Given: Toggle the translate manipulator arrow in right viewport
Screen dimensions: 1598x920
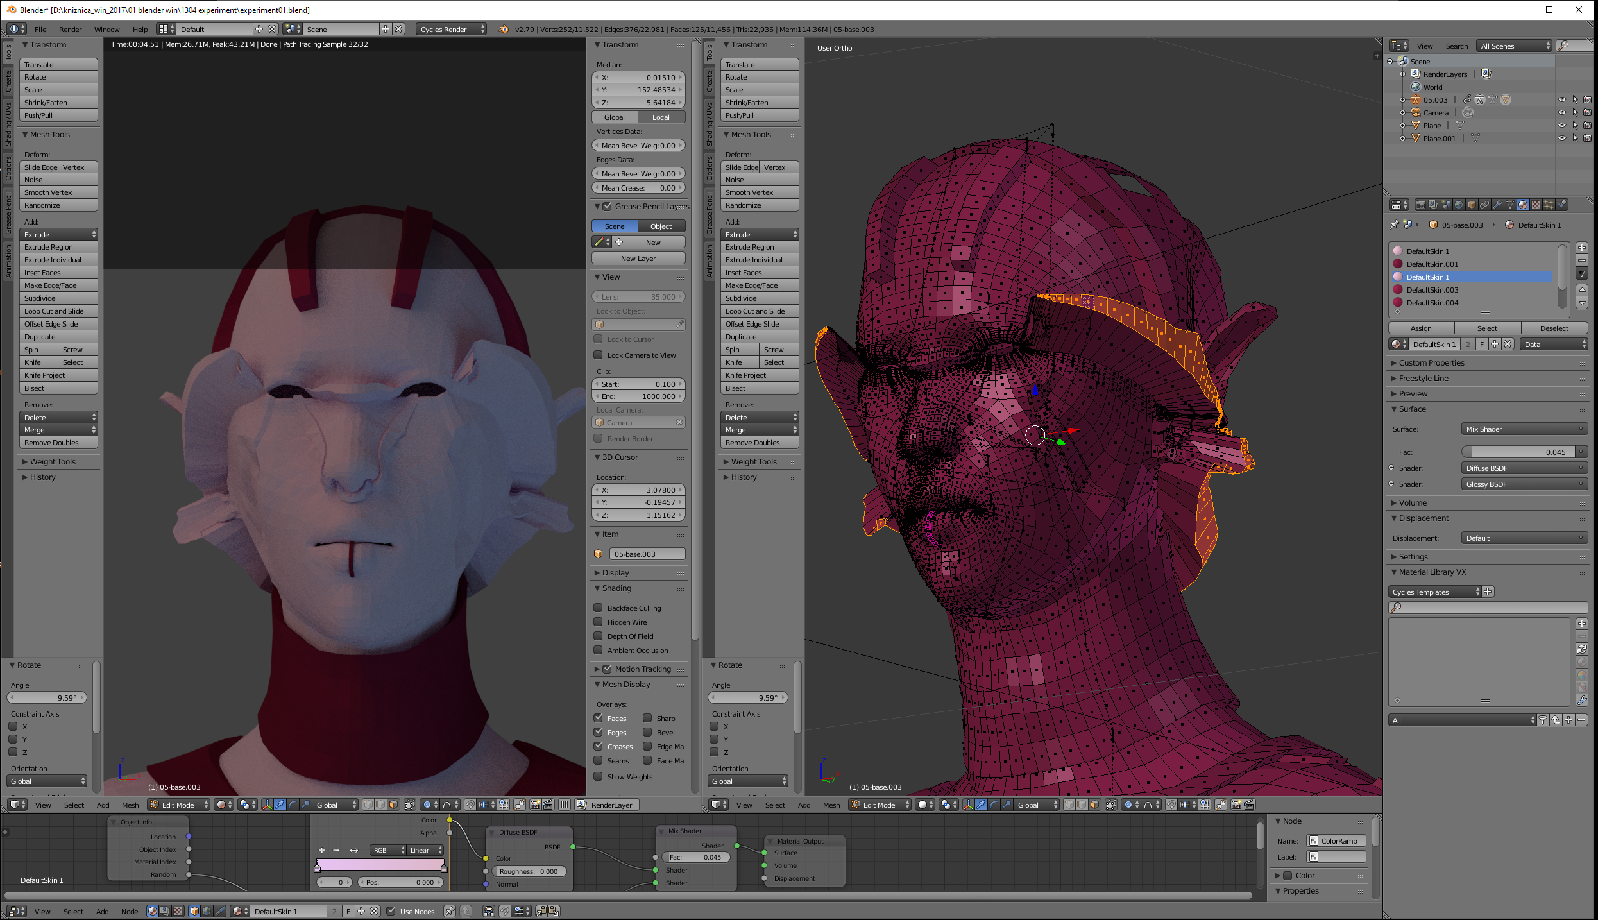Looking at the screenshot, I should (981, 805).
